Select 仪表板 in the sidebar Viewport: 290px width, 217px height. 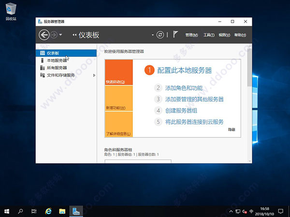66,53
